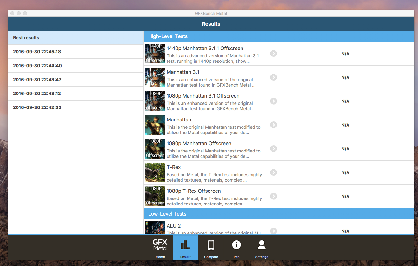Expand details arrow for Manhattan 3.1
This screenshot has height=266, width=418.
coord(274,77)
